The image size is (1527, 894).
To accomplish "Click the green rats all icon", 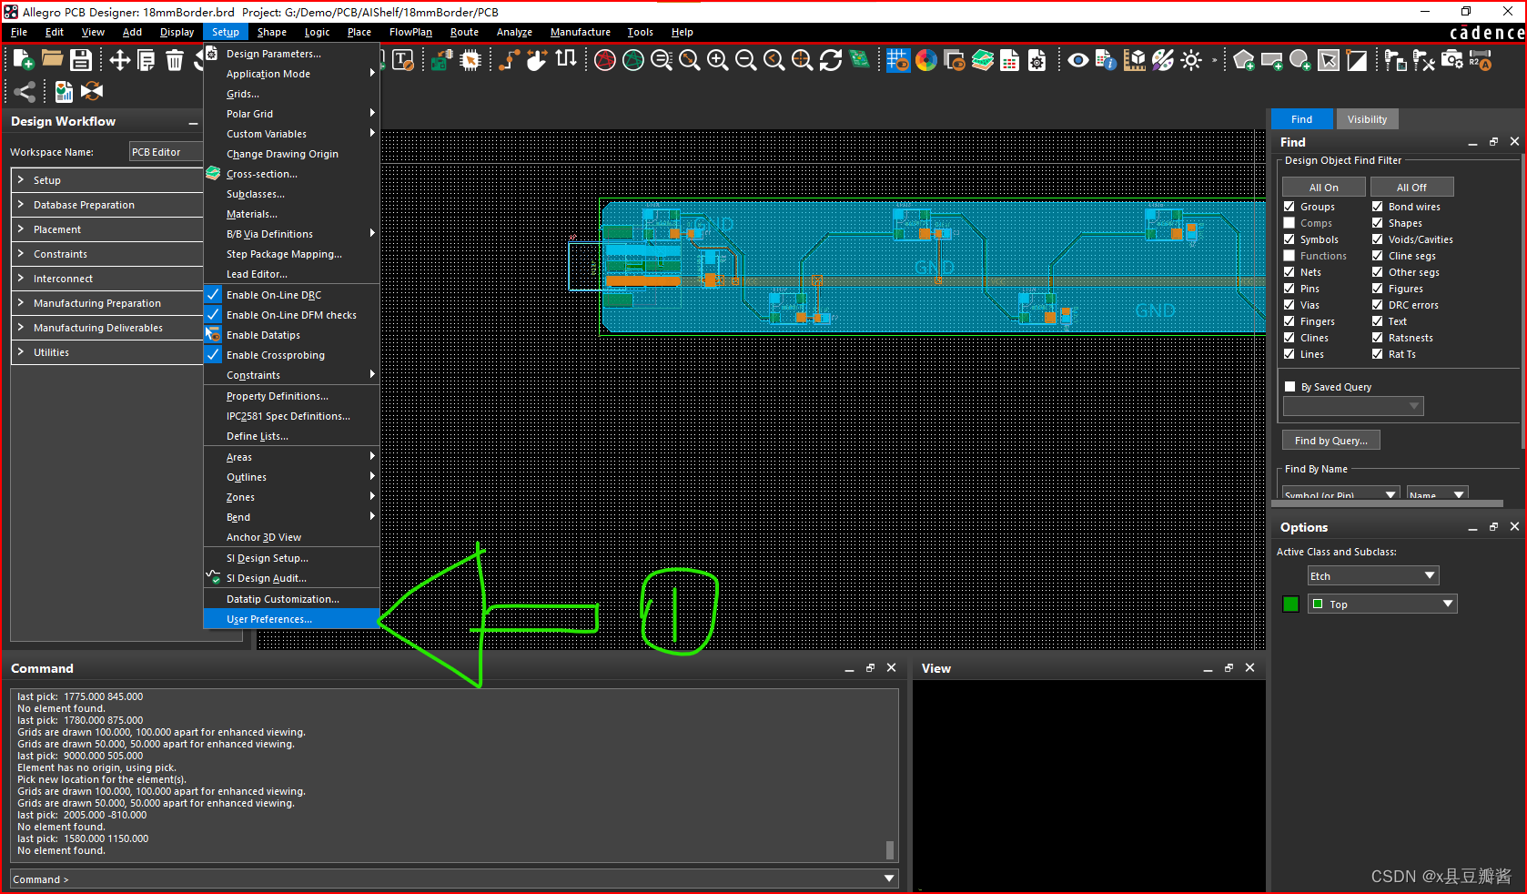I will [x=633, y=60].
